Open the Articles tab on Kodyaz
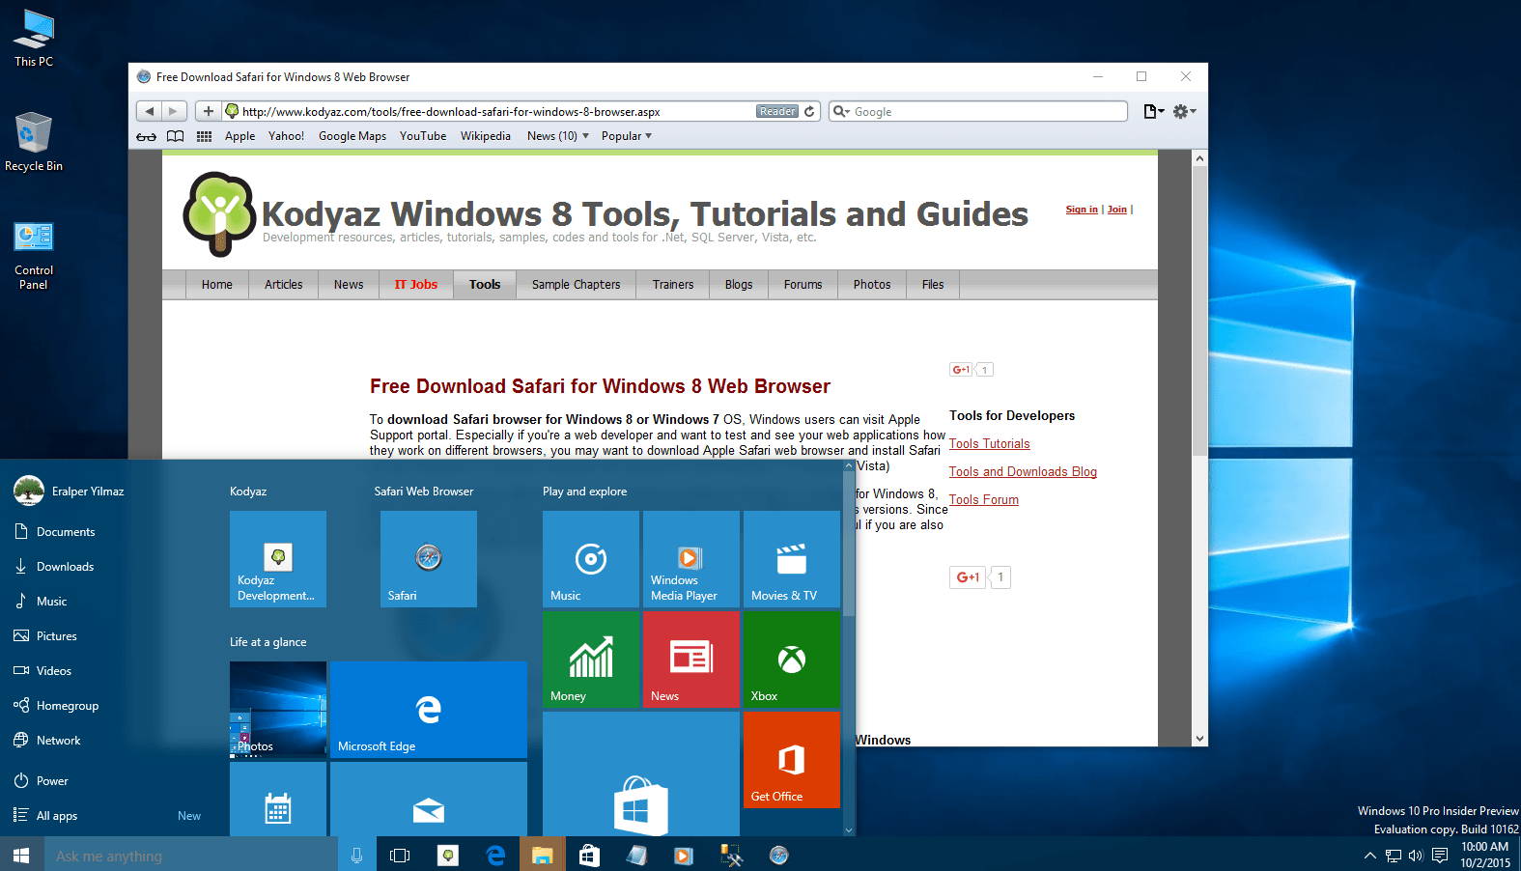1521x871 pixels. click(284, 285)
